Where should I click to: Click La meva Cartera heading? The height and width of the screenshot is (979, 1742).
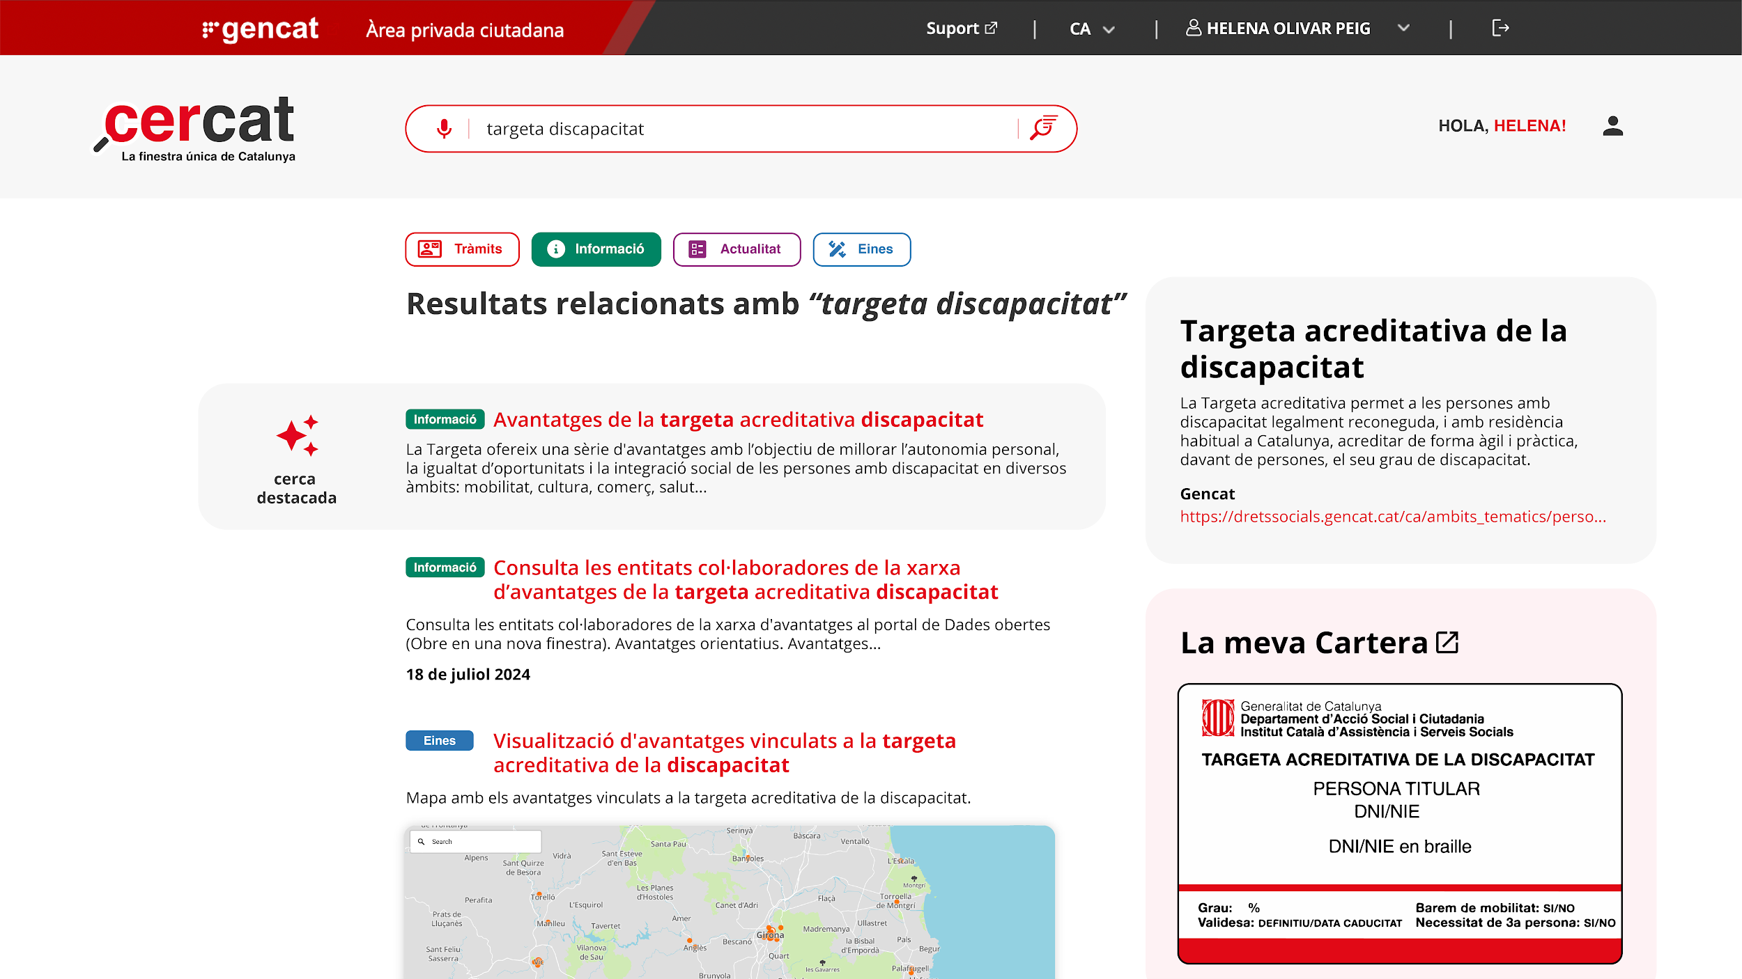1304,642
